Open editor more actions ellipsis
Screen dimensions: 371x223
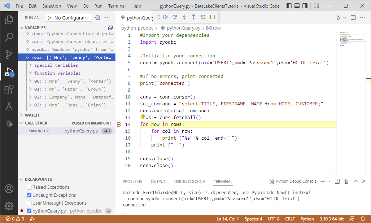362,18
